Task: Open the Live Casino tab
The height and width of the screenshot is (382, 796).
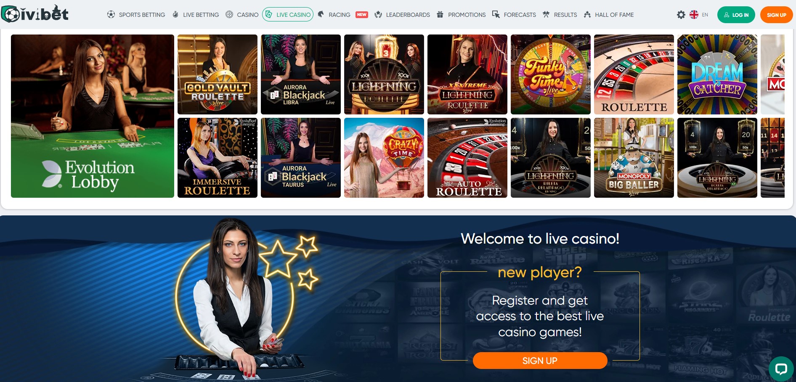Action: (x=288, y=14)
